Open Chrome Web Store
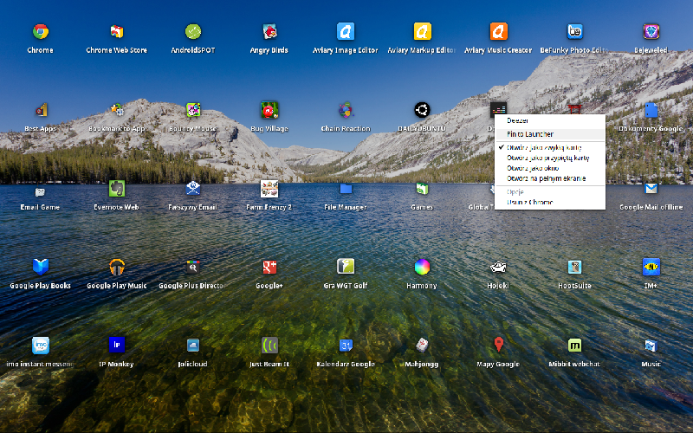The width and height of the screenshot is (693, 433). point(117,32)
